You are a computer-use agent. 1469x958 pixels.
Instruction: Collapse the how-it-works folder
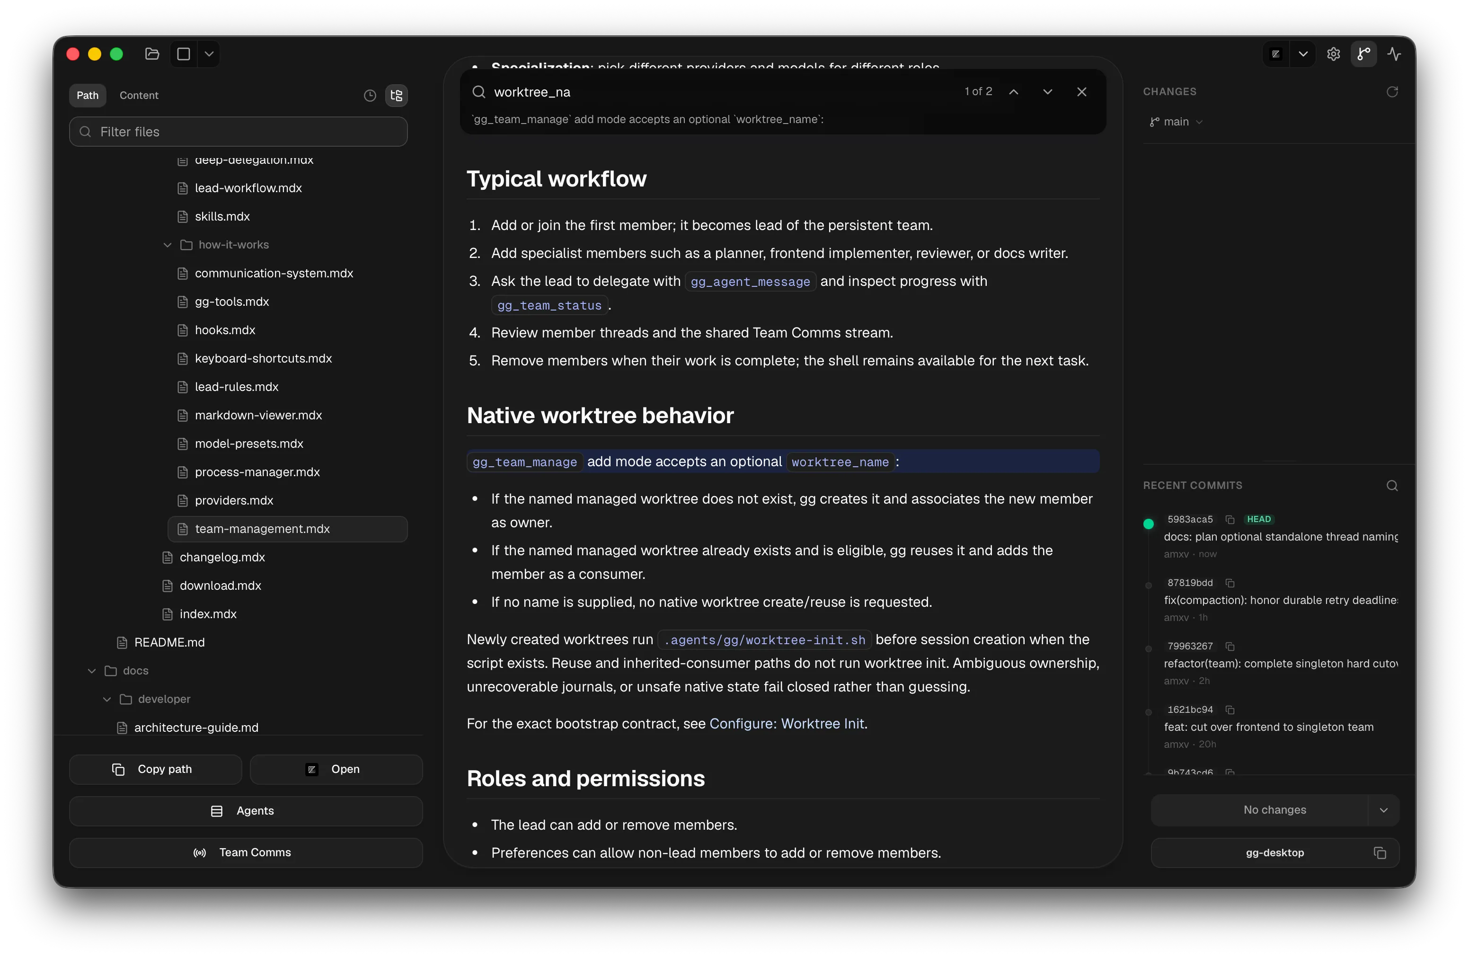tap(167, 244)
